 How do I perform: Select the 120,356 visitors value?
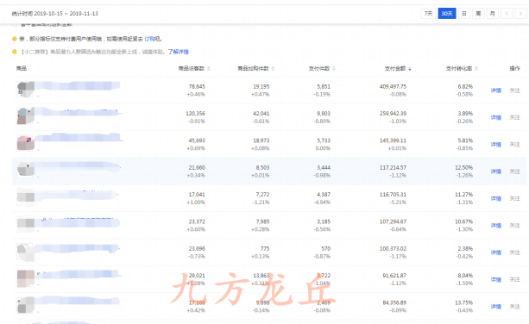click(195, 114)
